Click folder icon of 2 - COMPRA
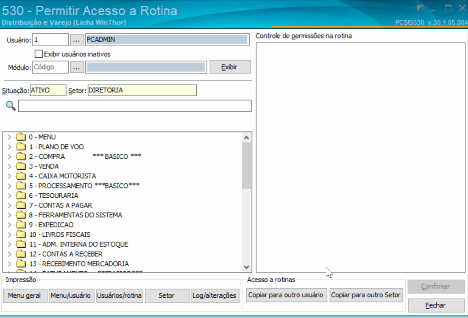The height and width of the screenshot is (318, 468). pyautogui.click(x=21, y=156)
